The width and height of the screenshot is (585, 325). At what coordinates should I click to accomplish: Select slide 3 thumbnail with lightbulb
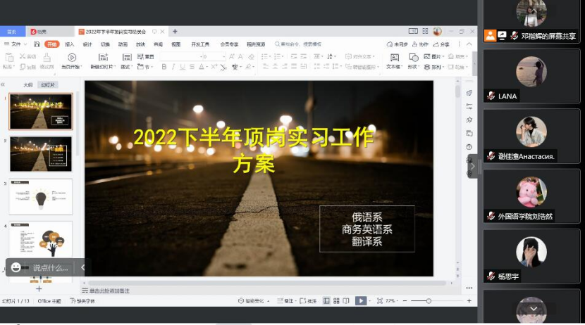coord(41,196)
